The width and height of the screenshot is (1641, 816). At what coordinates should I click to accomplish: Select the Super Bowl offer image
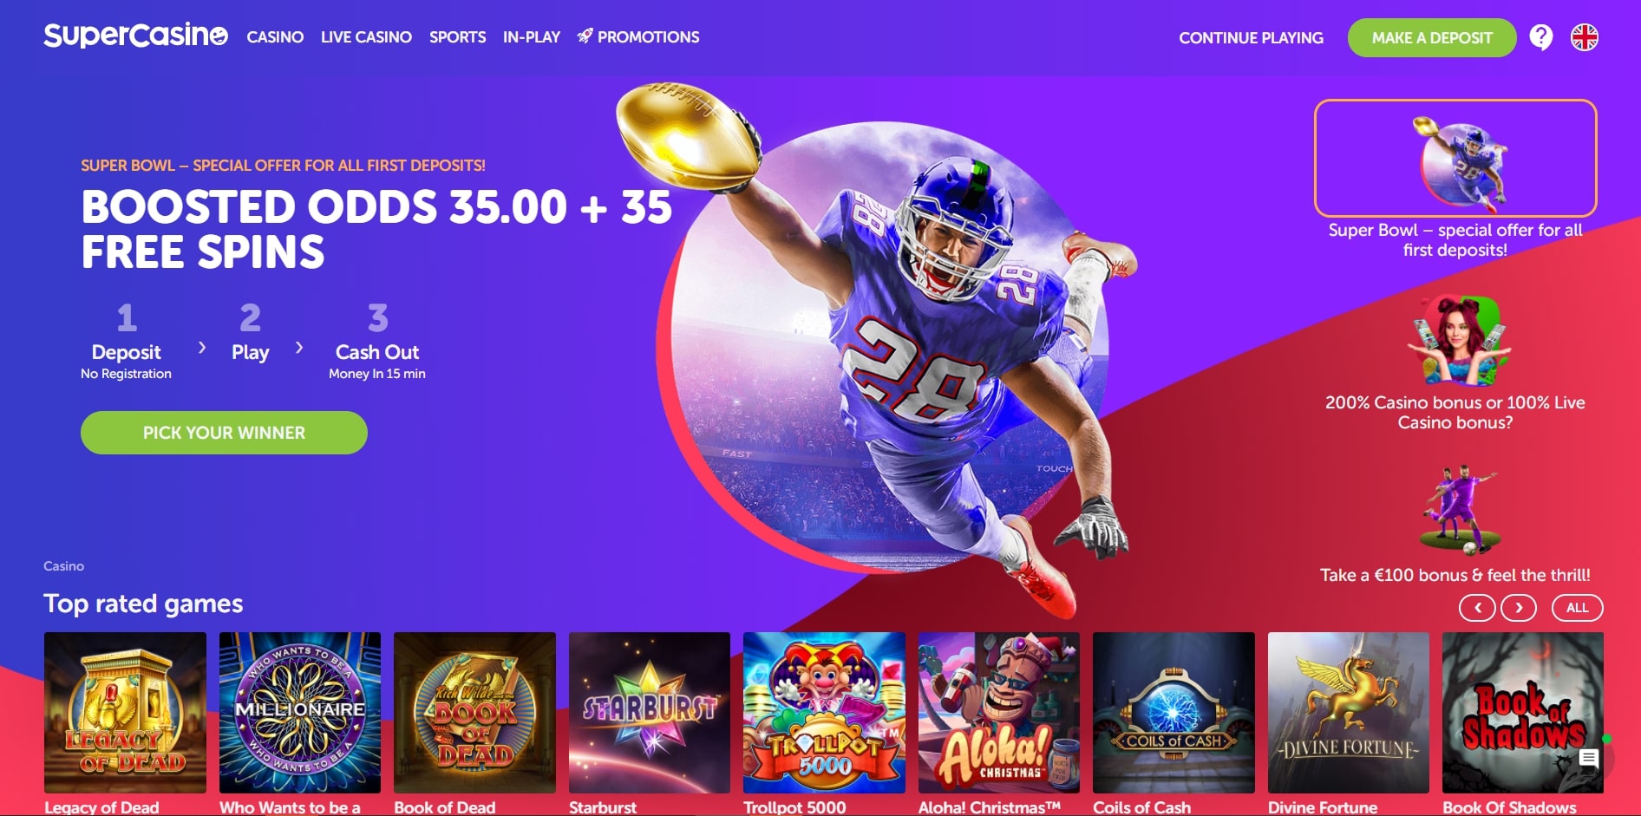pos(1455,158)
